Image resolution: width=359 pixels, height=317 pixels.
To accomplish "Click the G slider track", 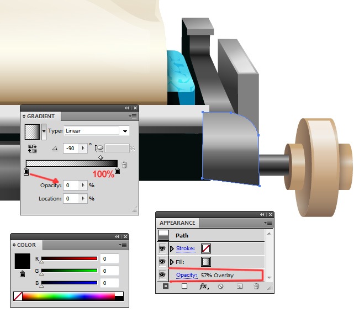I will tap(69, 271).
